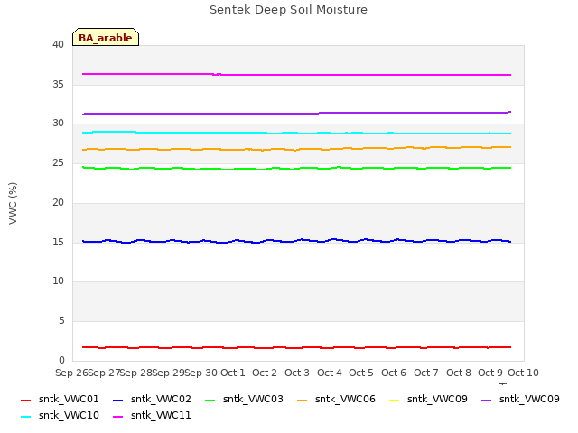The image size is (578, 433).
Task: Click the Oct 8 date tick label
Action: [x=458, y=373]
